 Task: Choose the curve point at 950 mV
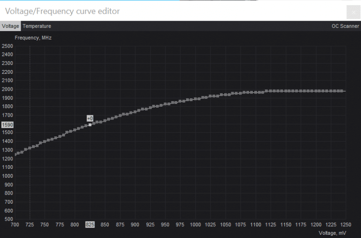coord(165,104)
